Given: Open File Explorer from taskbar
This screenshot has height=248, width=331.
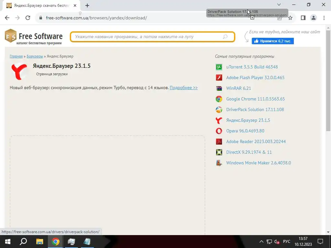Looking at the screenshot, I should tap(39, 242).
